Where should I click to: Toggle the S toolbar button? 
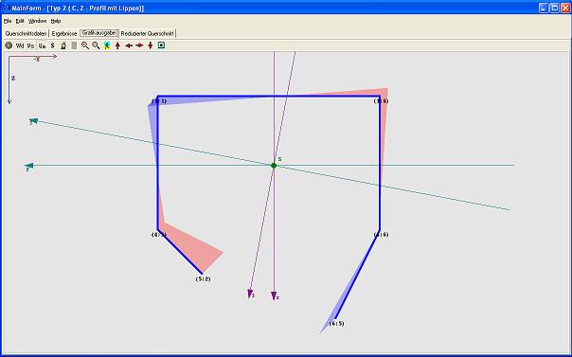tap(52, 45)
